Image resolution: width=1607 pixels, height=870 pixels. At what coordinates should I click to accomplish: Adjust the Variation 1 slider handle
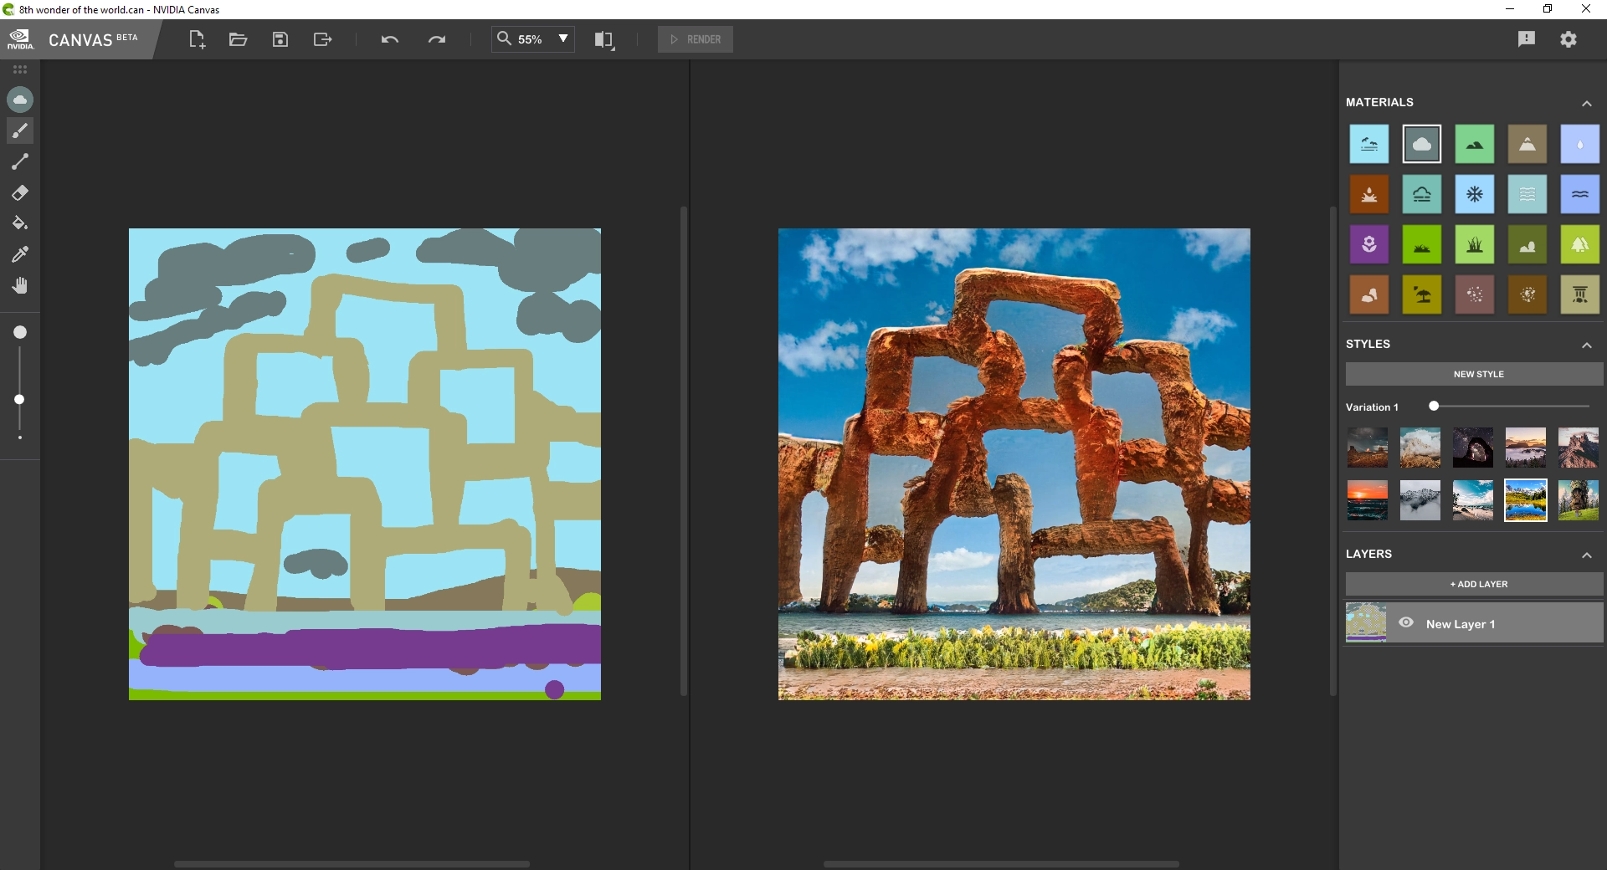(x=1434, y=407)
